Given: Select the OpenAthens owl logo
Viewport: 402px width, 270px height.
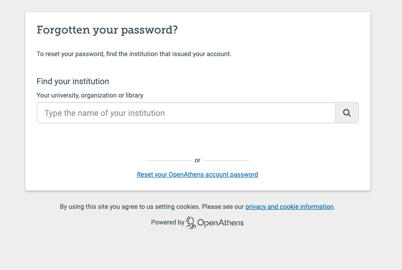Looking at the screenshot, I should point(190,222).
